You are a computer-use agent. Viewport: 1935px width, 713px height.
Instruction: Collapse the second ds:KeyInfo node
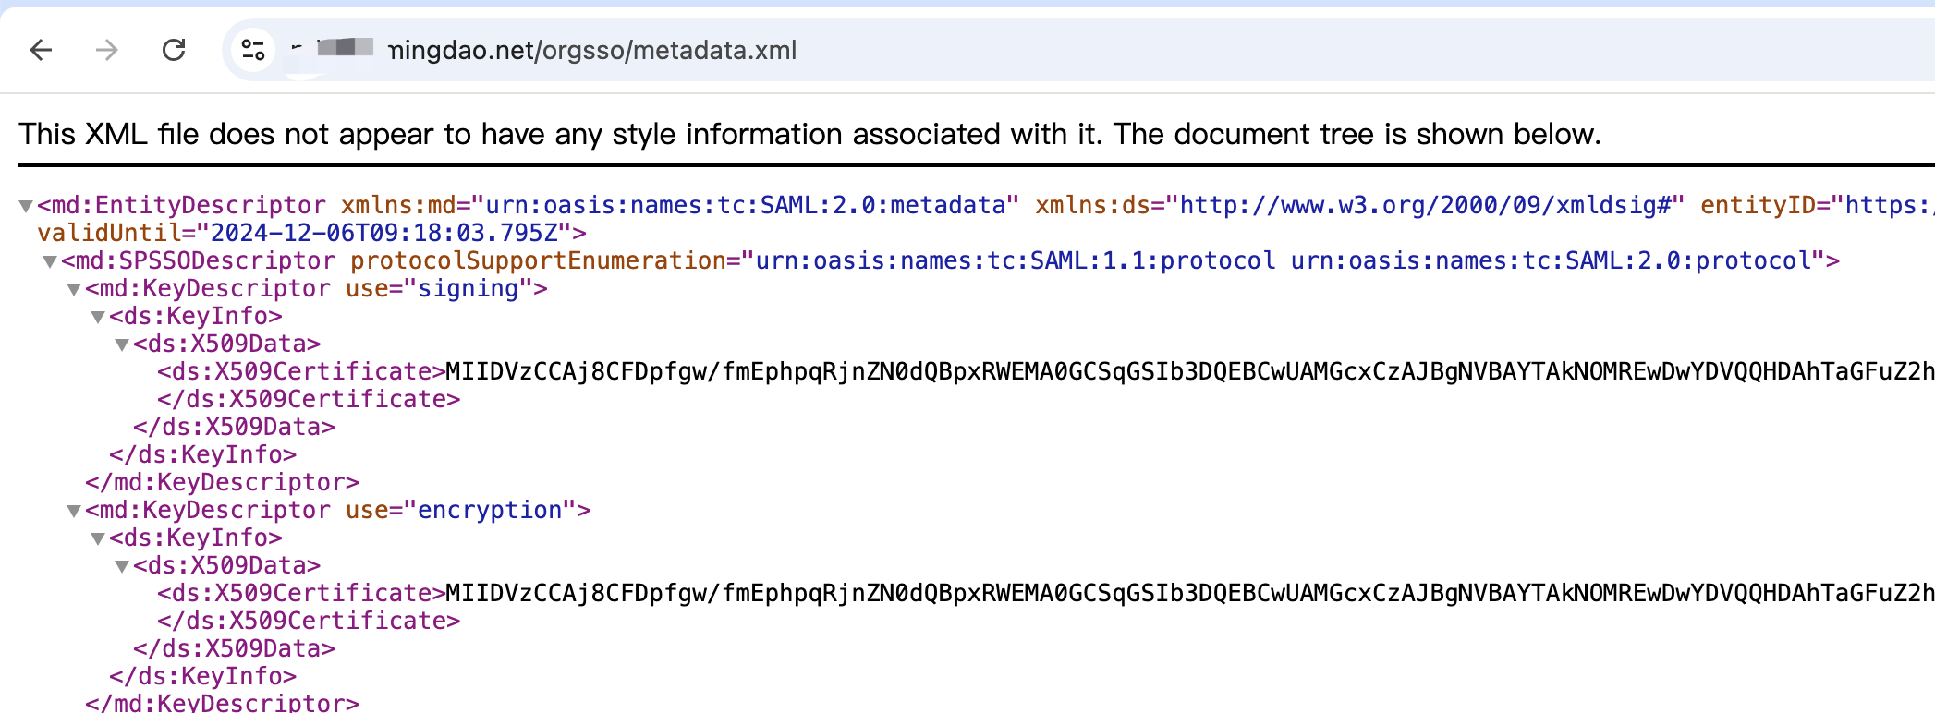pyautogui.click(x=99, y=538)
